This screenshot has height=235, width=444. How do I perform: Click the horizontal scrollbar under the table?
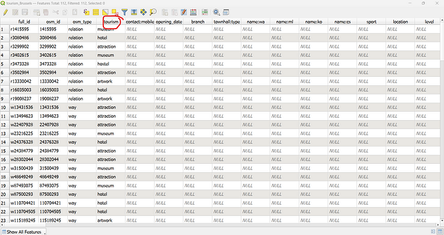220,225
